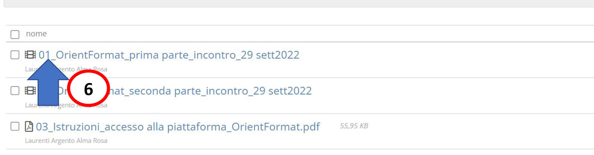Click the film icon beside the seconda parte file
This screenshot has width=594, height=155.
(30, 91)
